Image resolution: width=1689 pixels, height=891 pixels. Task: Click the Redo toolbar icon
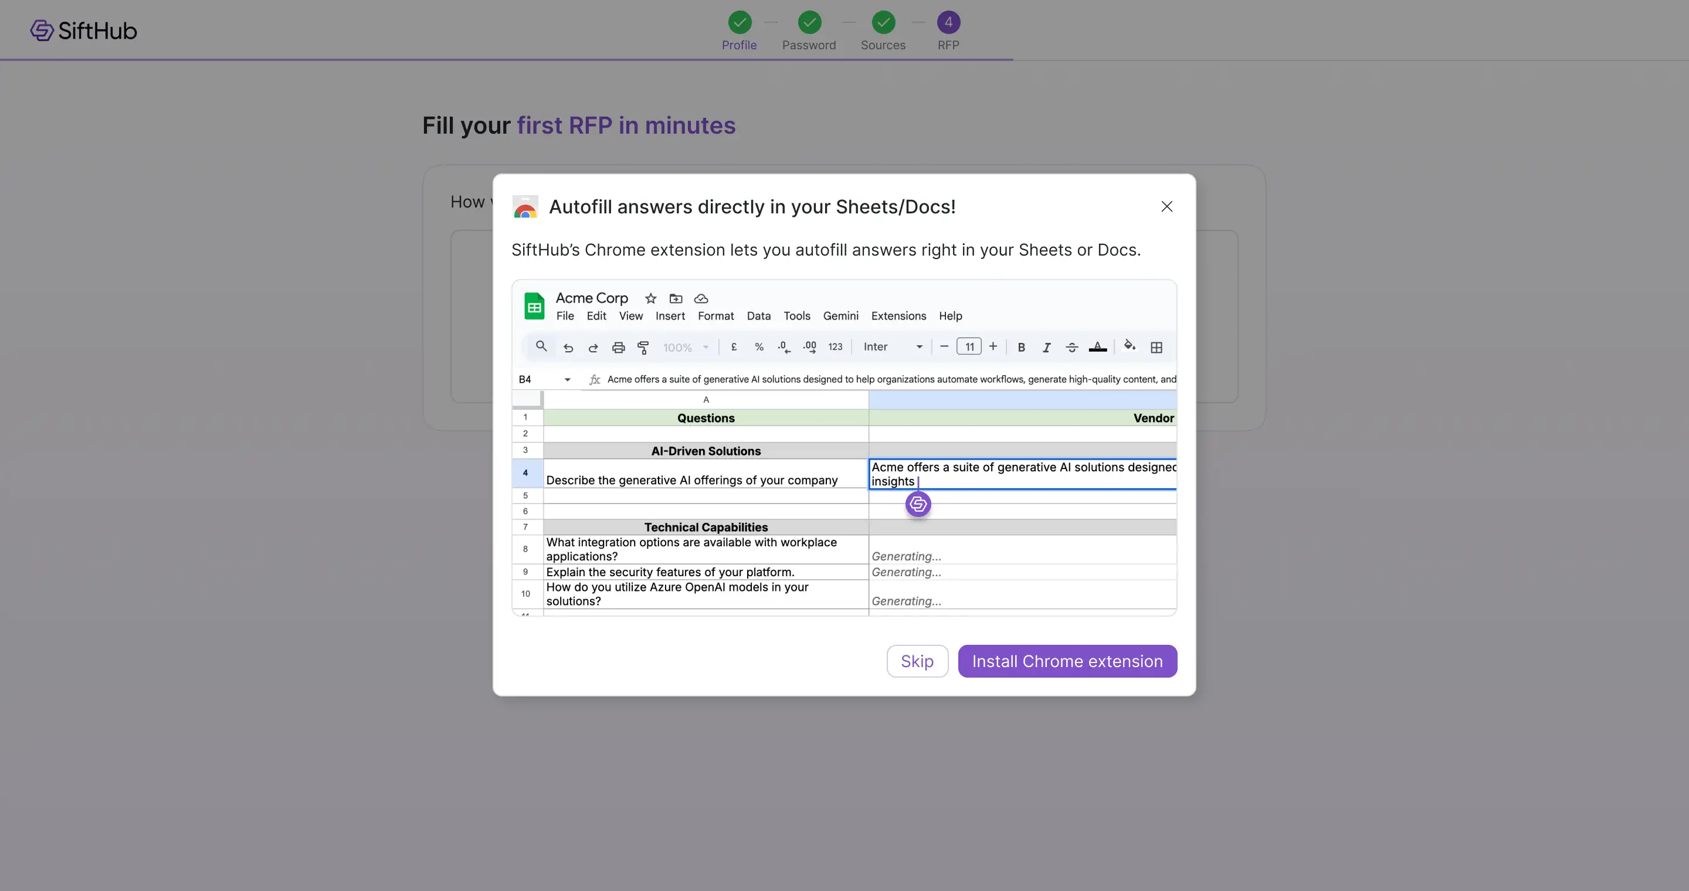[593, 347]
